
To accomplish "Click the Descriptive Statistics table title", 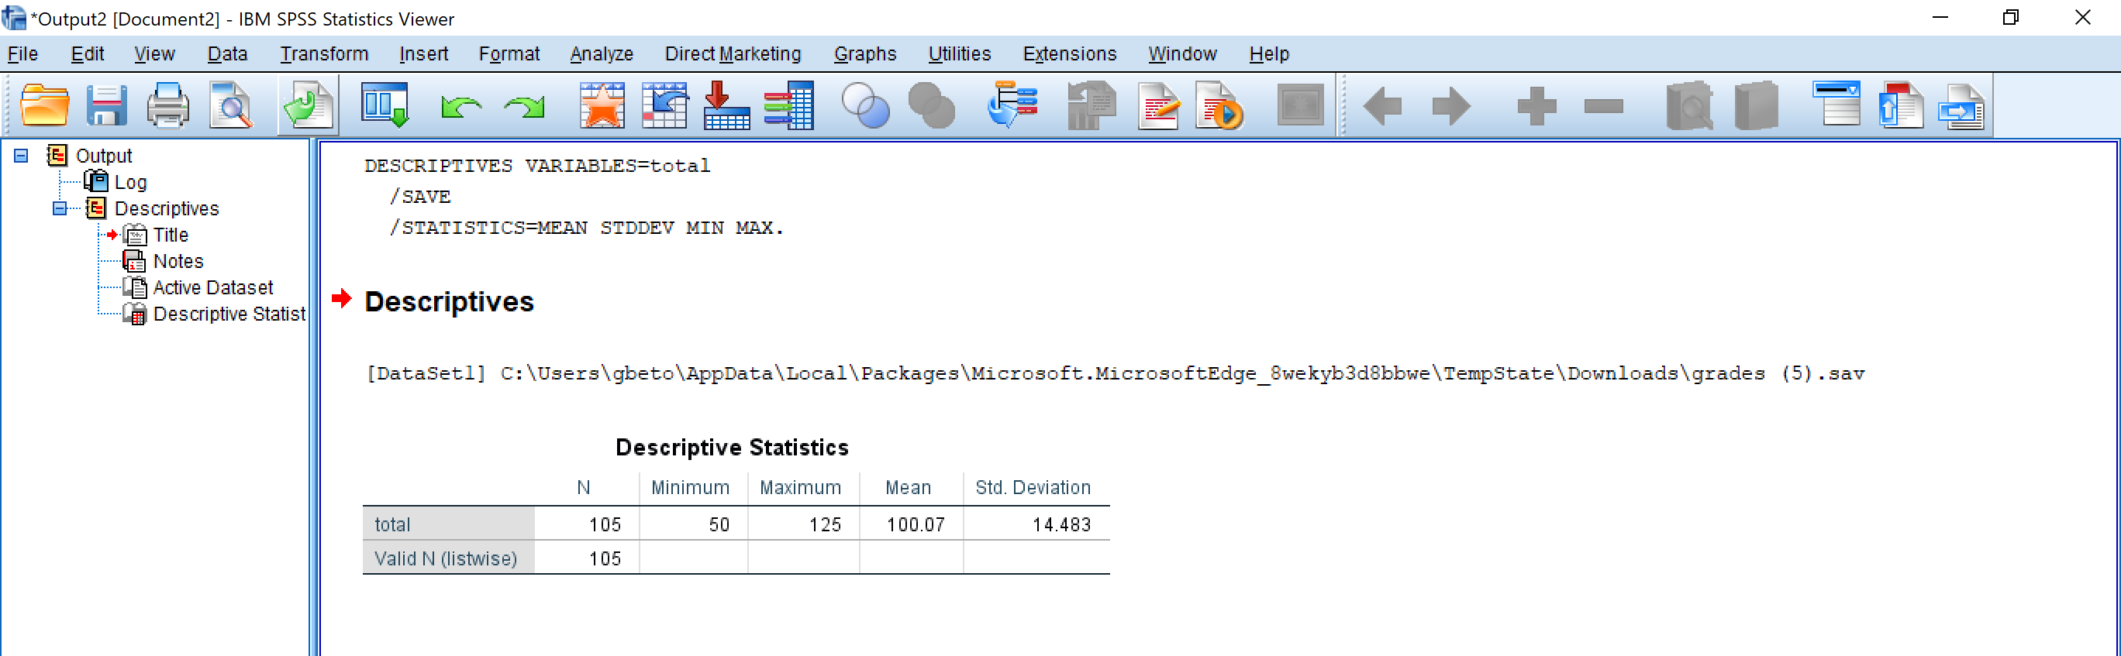I will pyautogui.click(x=732, y=447).
